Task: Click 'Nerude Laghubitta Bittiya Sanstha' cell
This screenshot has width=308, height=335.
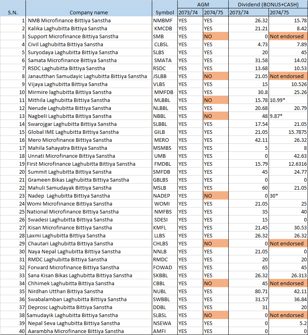Action: (x=89, y=108)
